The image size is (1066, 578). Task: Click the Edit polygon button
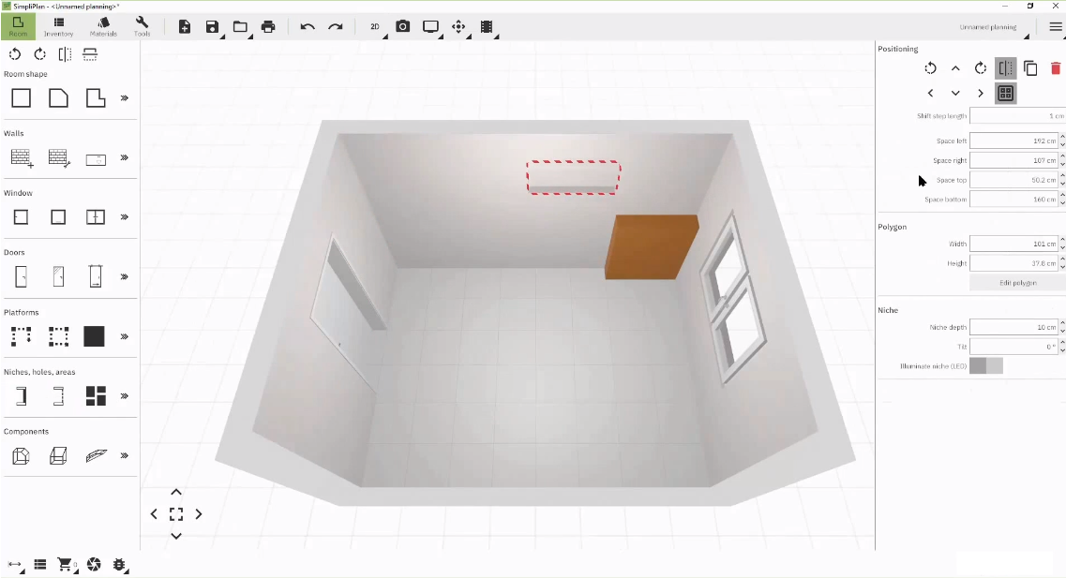[x=1015, y=282]
